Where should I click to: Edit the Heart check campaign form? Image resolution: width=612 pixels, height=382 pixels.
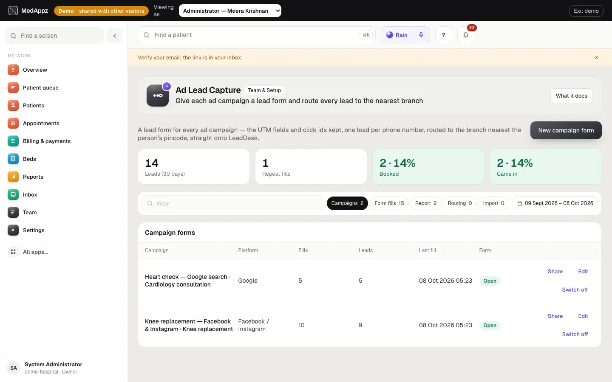[x=583, y=272]
